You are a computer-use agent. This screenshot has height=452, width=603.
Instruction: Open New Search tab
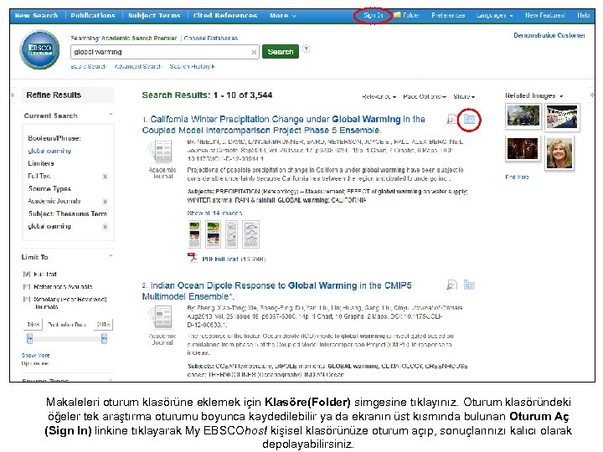(36, 16)
